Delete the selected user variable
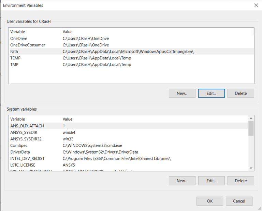262x211 pixels. point(241,93)
